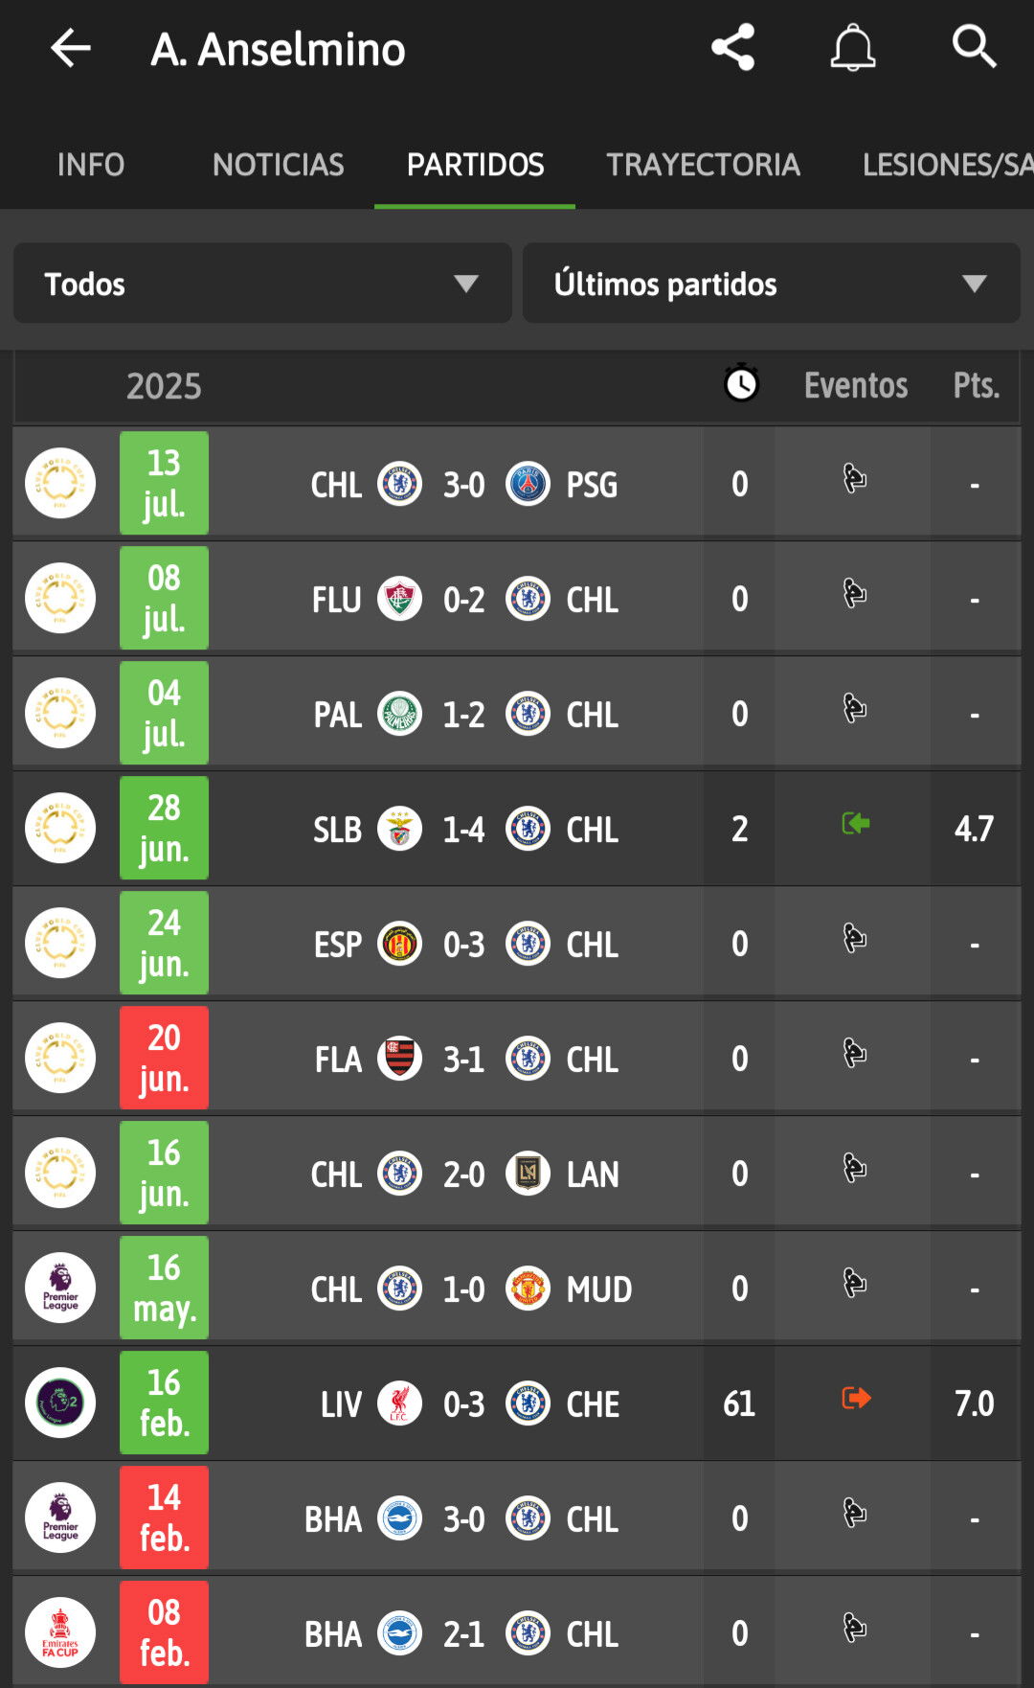
Task: Select the red 20 jun. date badge
Action: coord(164,1058)
